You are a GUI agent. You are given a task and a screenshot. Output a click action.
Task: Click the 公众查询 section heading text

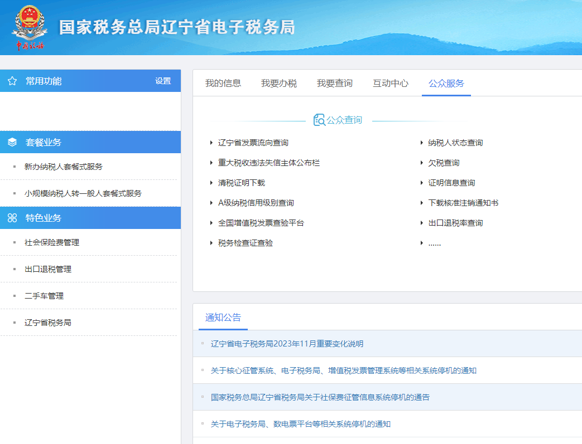[x=344, y=120]
